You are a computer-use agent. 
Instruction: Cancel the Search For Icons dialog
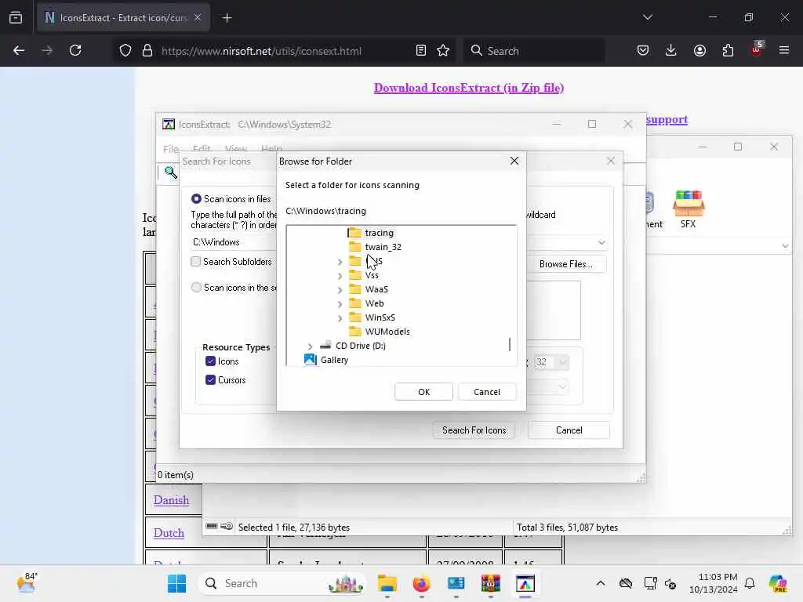[x=569, y=430]
